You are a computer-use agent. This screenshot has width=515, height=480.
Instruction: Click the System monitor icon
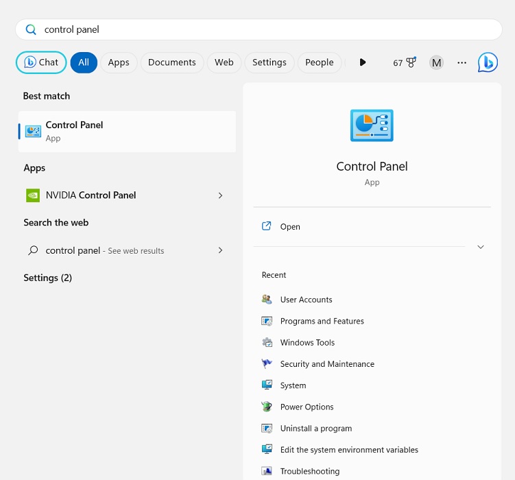pyautogui.click(x=267, y=385)
